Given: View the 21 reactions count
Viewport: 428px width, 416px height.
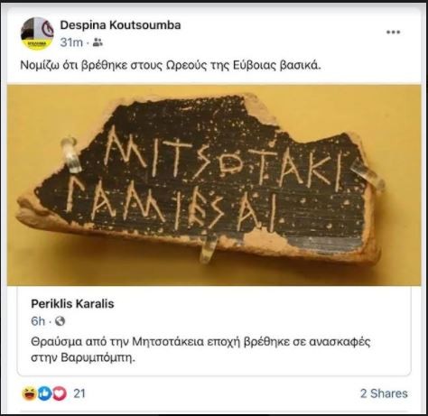Looking at the screenshot, I should point(79,393).
